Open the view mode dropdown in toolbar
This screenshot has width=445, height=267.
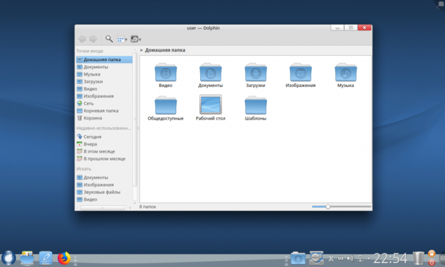click(121, 39)
